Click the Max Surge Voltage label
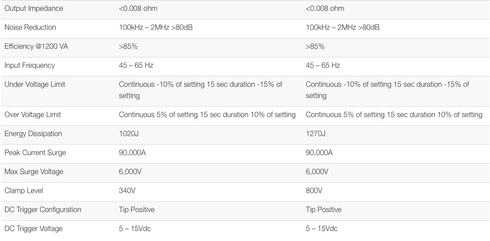The height and width of the screenshot is (241, 490). (x=34, y=172)
